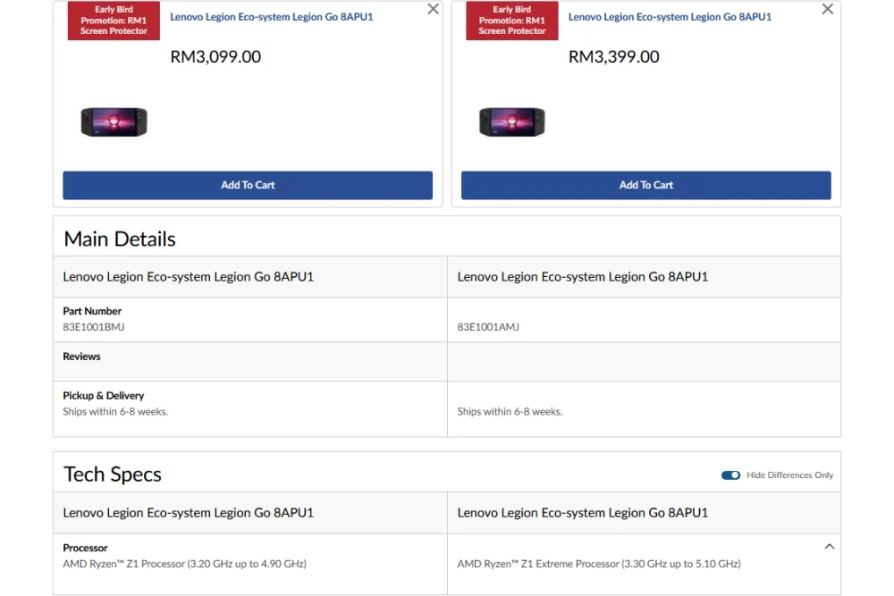The width and height of the screenshot is (894, 596).
Task: Add the RM3,099.00 Legion Go to cart
Action: coord(248,185)
